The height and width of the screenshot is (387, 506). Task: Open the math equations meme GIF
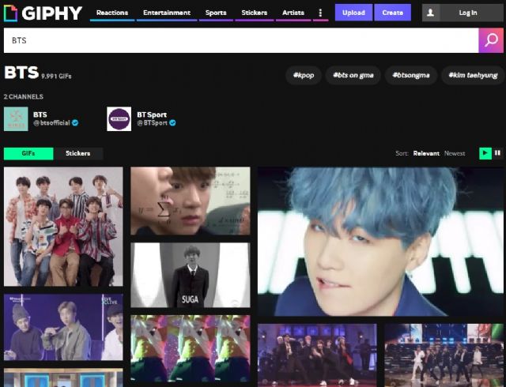(x=190, y=201)
